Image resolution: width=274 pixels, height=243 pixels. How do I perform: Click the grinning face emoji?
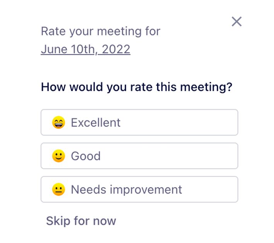pyautogui.click(x=58, y=122)
